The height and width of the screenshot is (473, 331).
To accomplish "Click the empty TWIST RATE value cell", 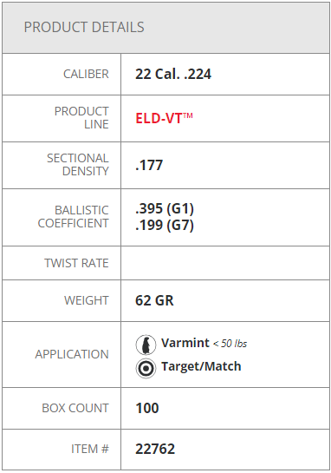I will click(225, 263).
